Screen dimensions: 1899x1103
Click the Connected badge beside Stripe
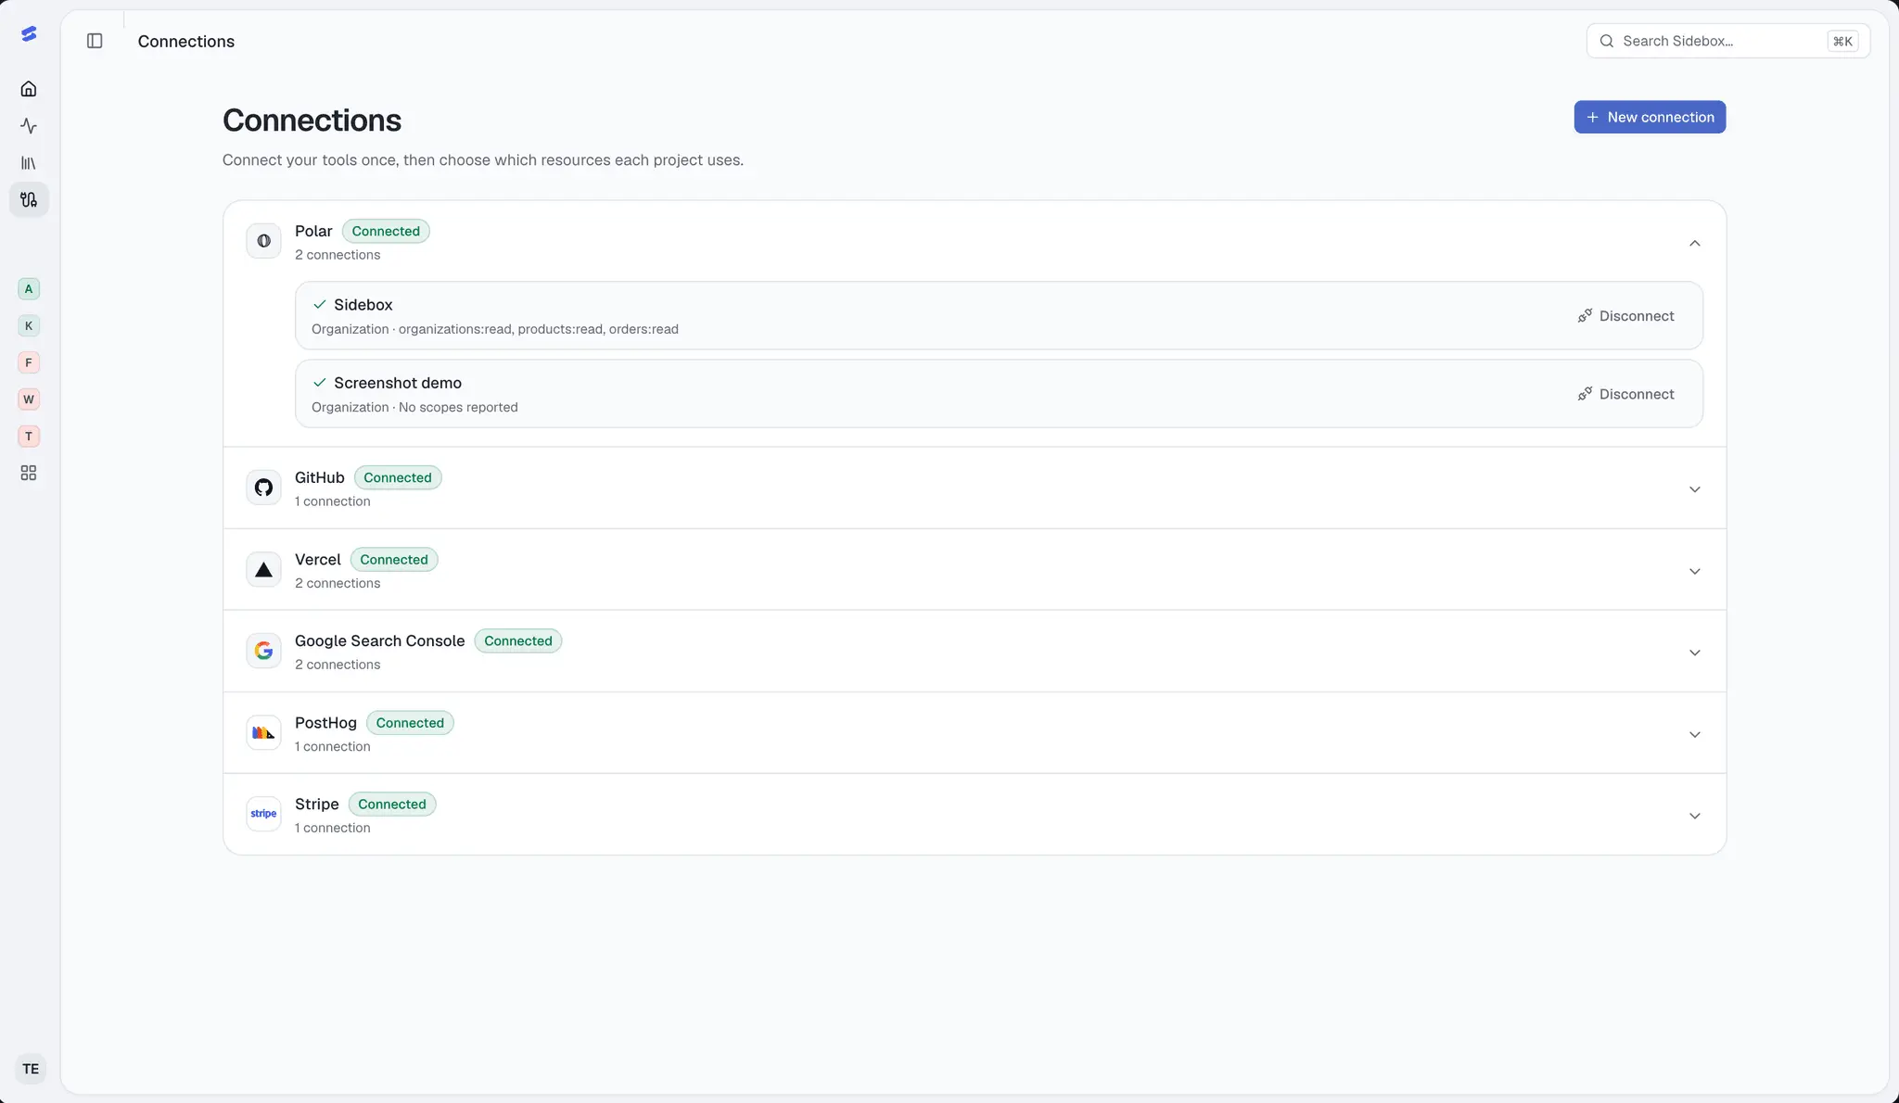(392, 804)
